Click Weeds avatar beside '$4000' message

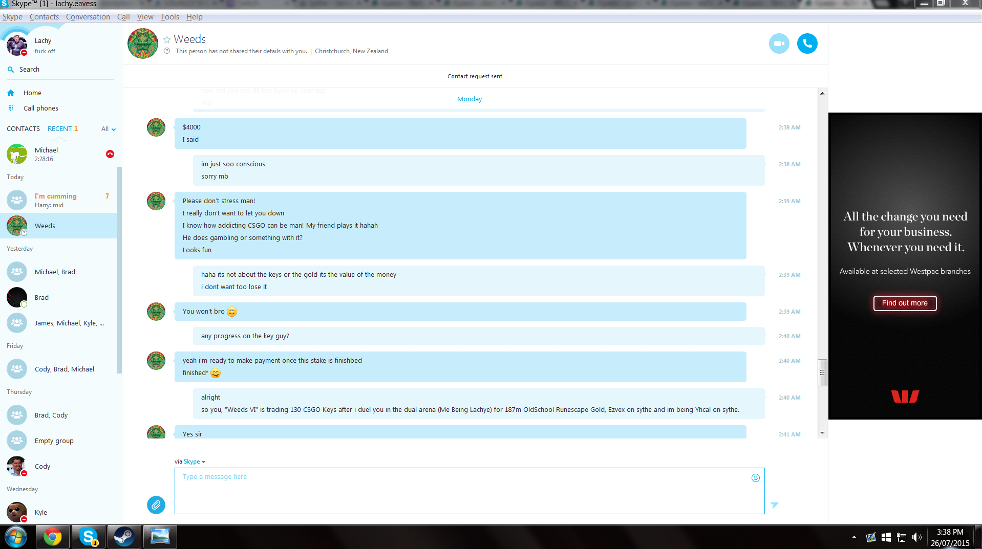(x=156, y=127)
